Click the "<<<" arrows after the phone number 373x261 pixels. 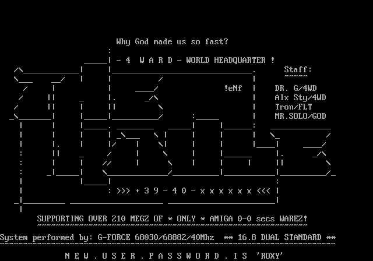(263, 191)
